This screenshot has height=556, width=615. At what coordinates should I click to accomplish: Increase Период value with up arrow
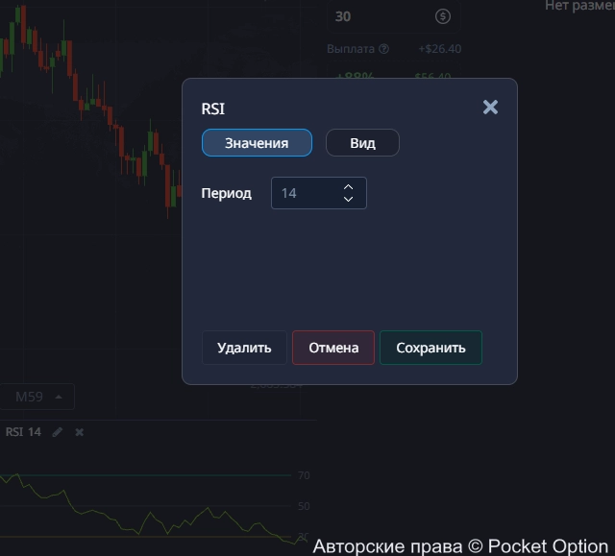click(348, 187)
